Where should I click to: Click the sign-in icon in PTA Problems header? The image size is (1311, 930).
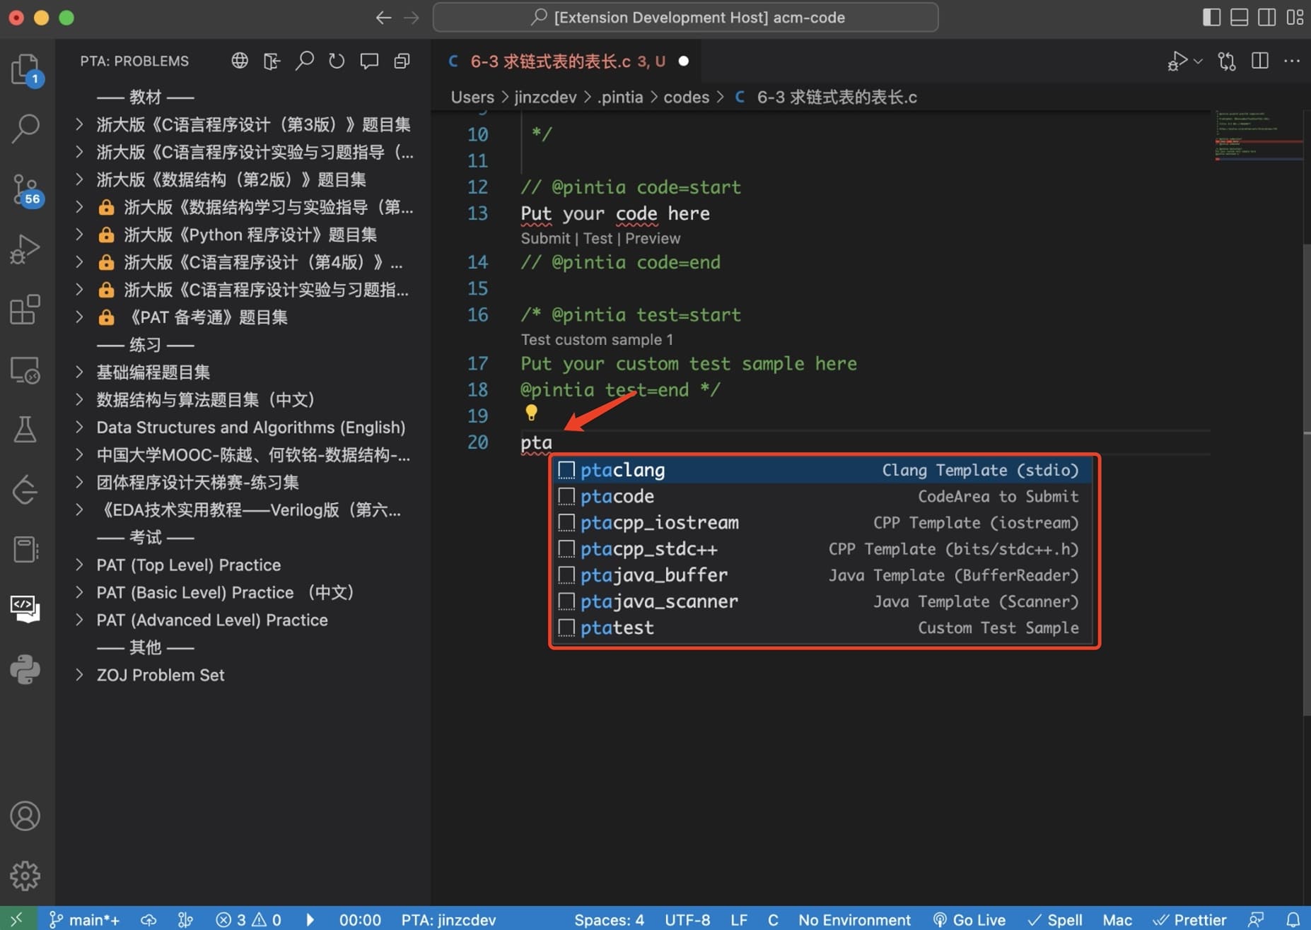click(272, 61)
